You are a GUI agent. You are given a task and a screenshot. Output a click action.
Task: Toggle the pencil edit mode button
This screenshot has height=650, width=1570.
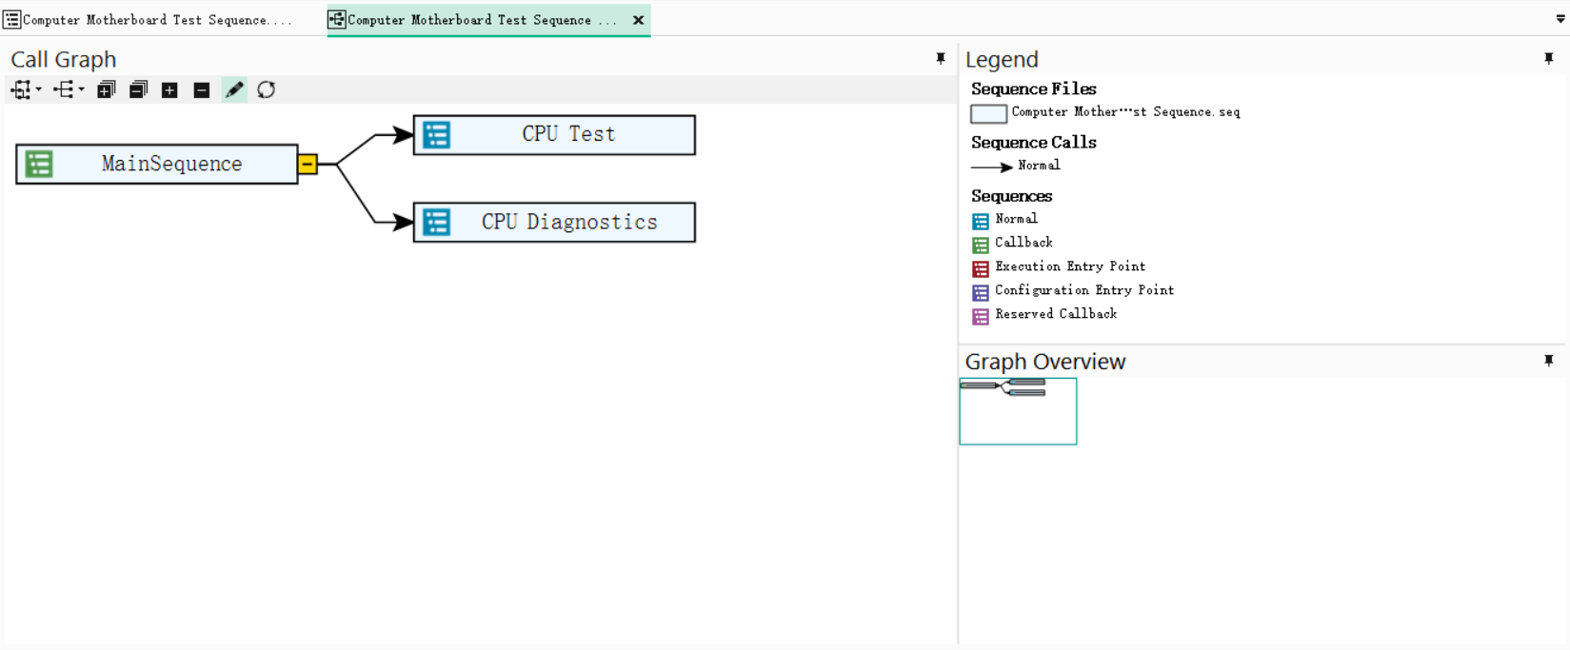click(x=234, y=89)
